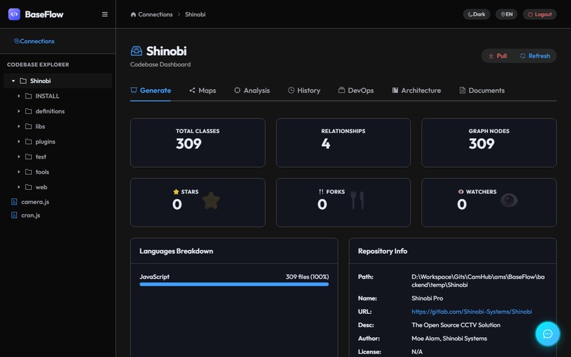Image resolution: width=571 pixels, height=357 pixels.
Task: Click the JavaScript language progress bar
Action: 234,285
